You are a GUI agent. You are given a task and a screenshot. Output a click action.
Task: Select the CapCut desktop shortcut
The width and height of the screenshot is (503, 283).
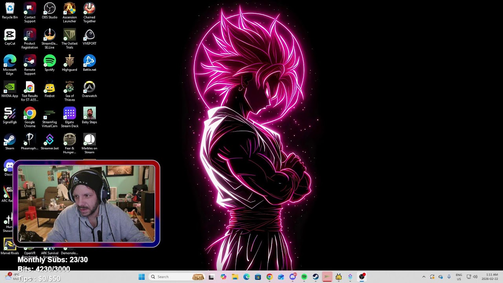point(10,37)
